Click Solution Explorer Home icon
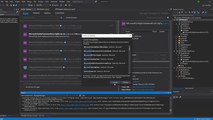213x120 pixels. click(179, 12)
